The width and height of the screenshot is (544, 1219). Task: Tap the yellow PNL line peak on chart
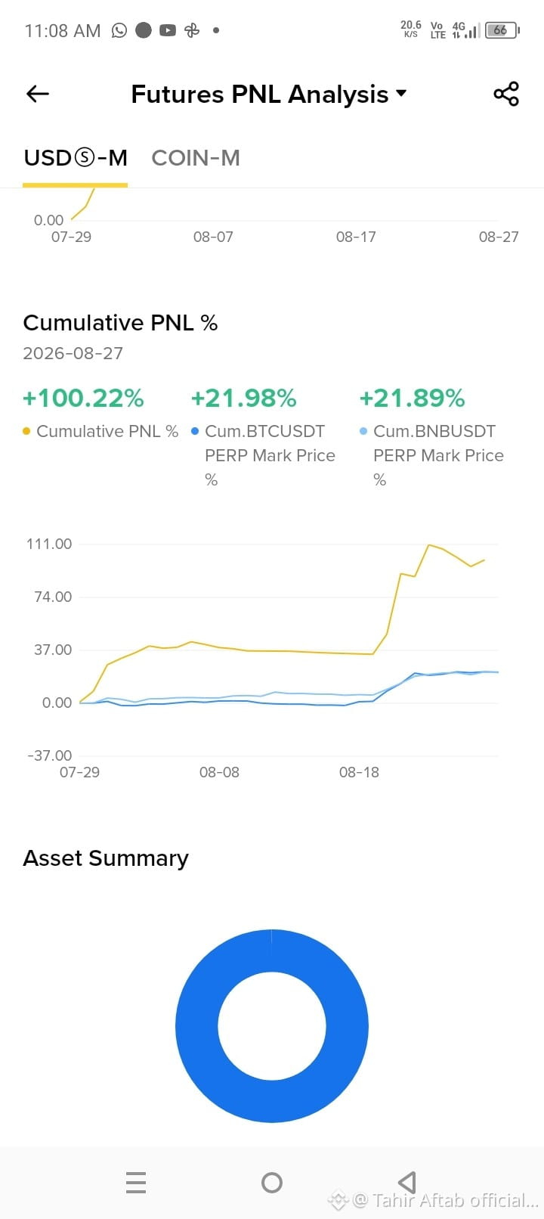[429, 544]
